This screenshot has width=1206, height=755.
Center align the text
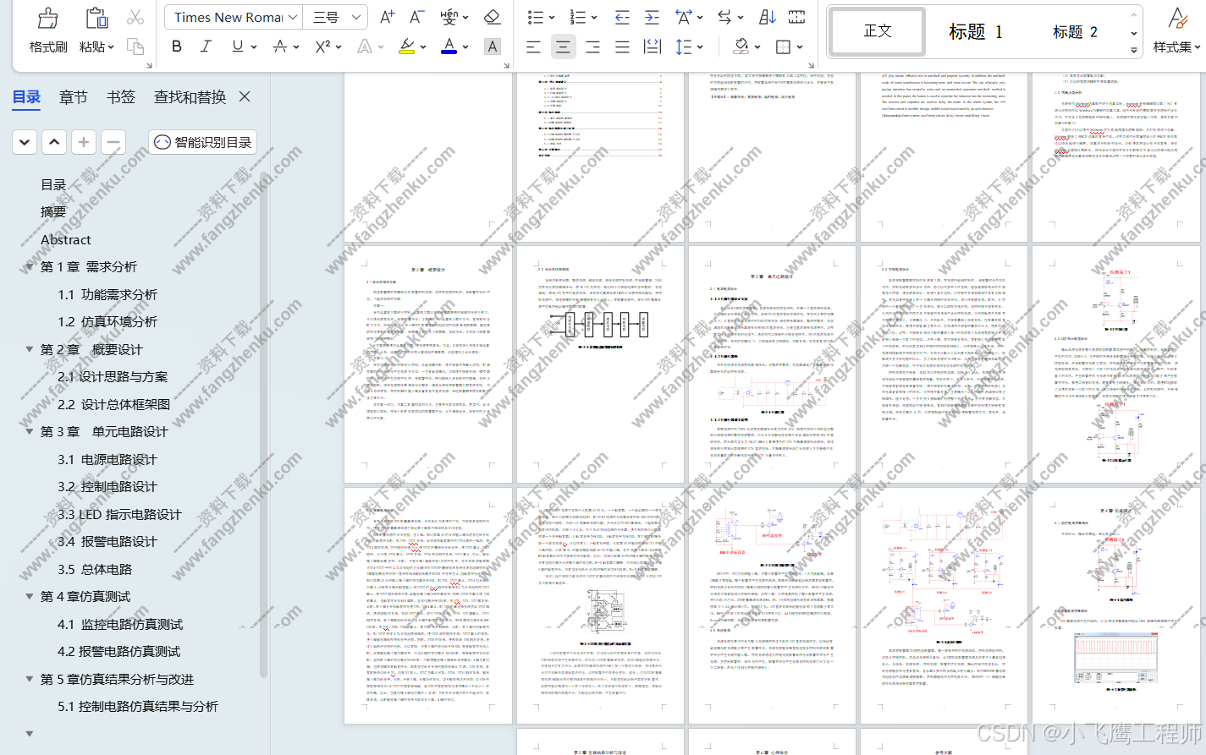pyautogui.click(x=563, y=47)
